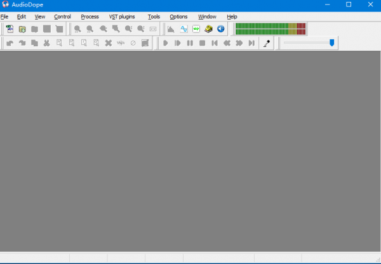Click the skip-to-start button

pos(215,43)
